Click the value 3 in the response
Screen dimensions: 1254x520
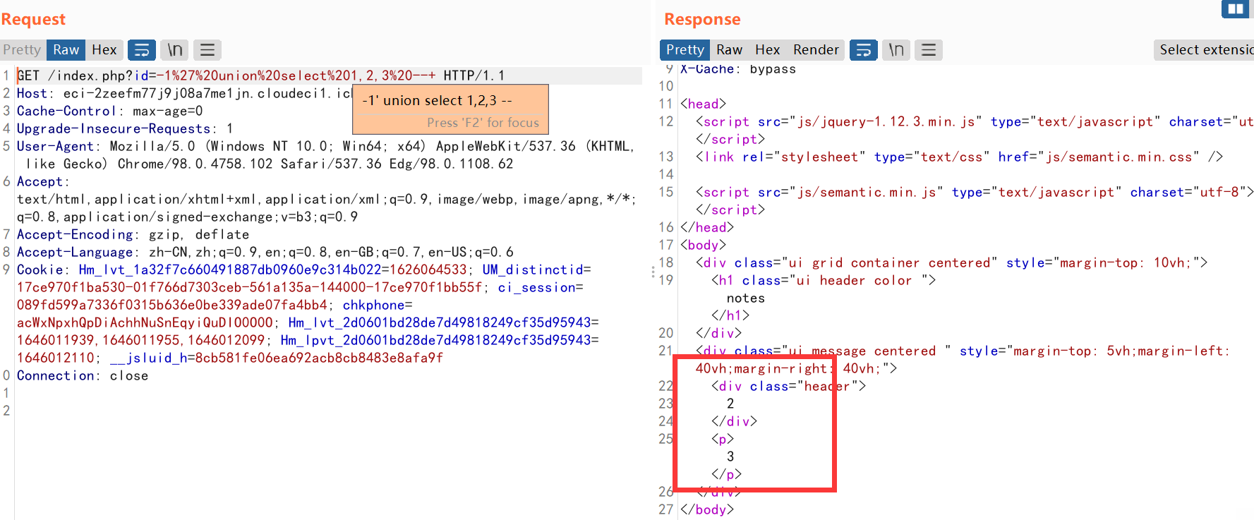coord(730,456)
